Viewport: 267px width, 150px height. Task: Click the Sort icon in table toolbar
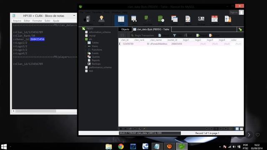tap(186, 35)
